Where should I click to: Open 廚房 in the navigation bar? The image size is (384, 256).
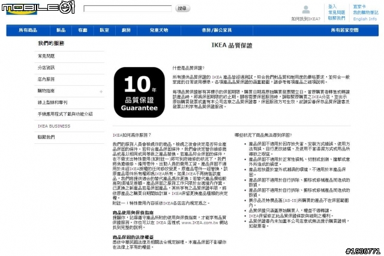pos(126,30)
